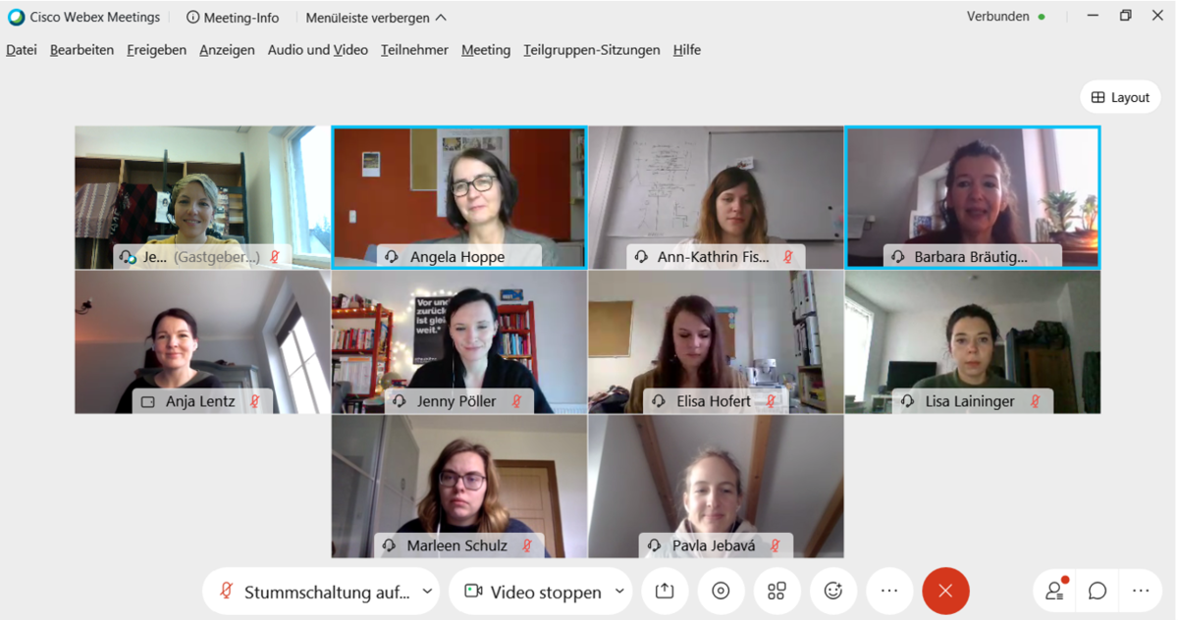Click the share content icon
The width and height of the screenshot is (1178, 620).
pos(665,591)
